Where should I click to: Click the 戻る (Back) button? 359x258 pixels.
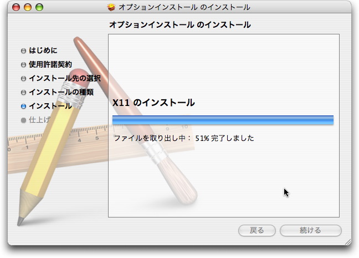pos(257,230)
